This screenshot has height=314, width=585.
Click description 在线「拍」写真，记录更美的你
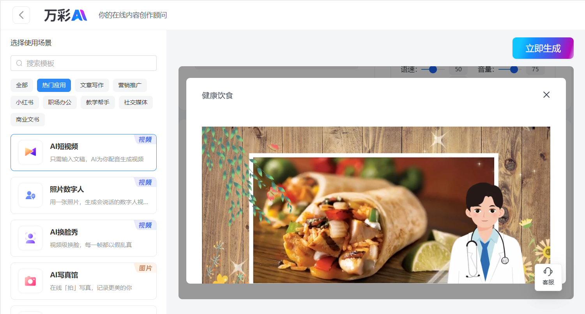[91, 288]
